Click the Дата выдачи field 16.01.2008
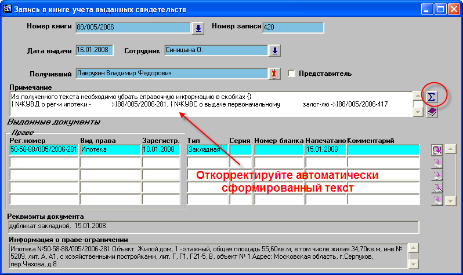 click(94, 50)
